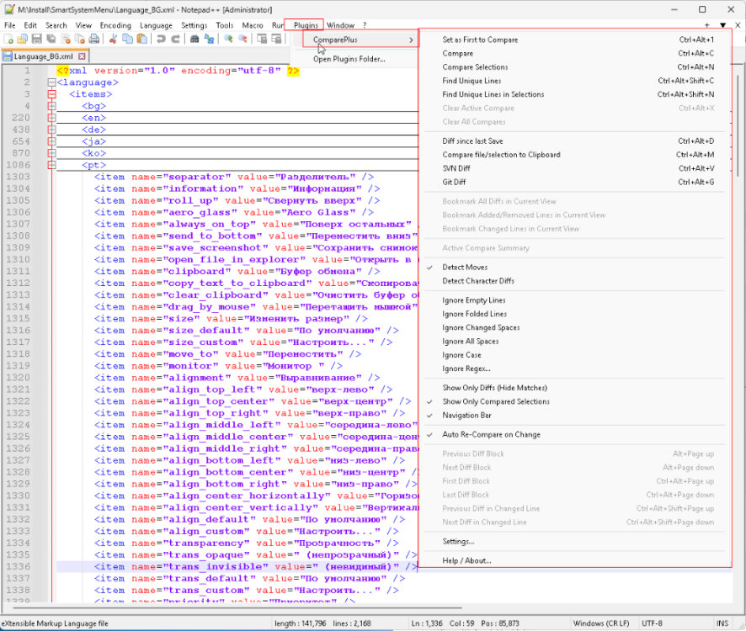
Task: Close Language_BG.xml tab with red X
Action: pos(82,56)
